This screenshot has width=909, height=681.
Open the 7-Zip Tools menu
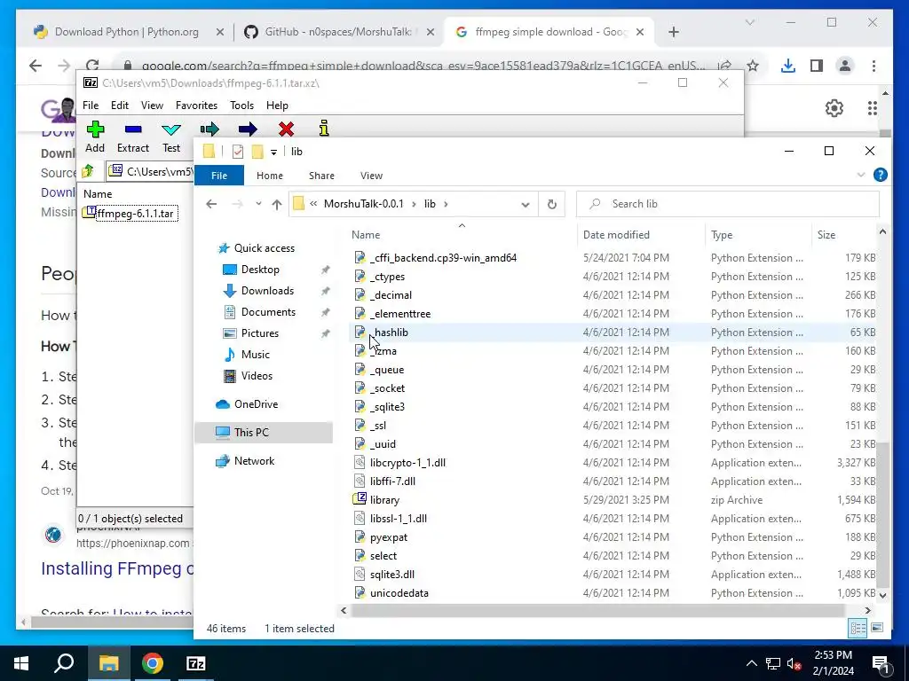point(241,106)
